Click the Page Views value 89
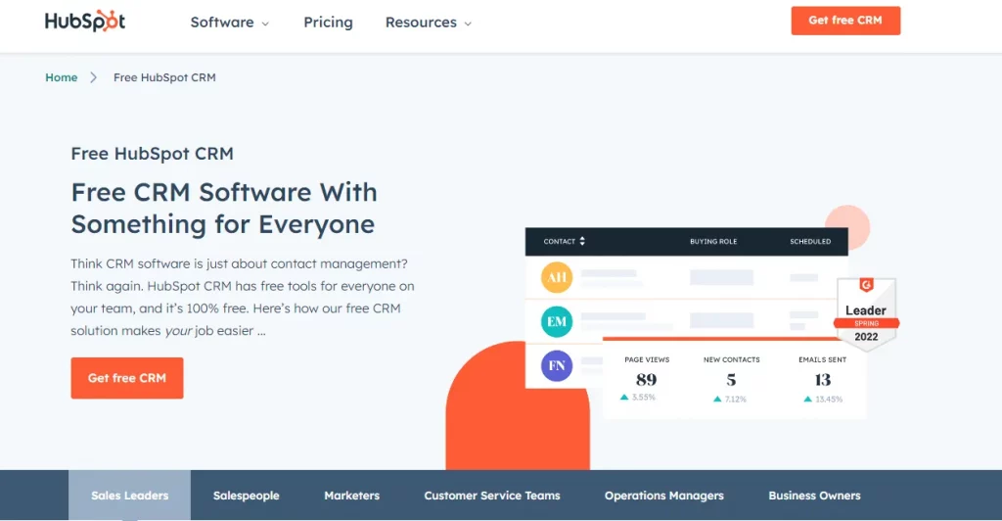The image size is (1002, 521). coord(646,380)
